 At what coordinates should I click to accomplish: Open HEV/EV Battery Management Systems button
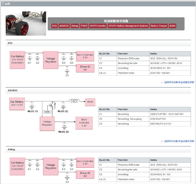point(128,26)
